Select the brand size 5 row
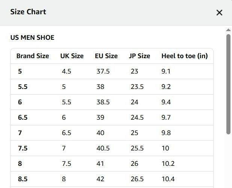This screenshot has width=232, height=188. pyautogui.click(x=112, y=71)
